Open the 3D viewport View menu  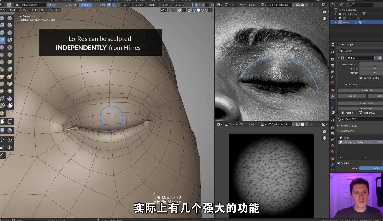(x=26, y=10)
